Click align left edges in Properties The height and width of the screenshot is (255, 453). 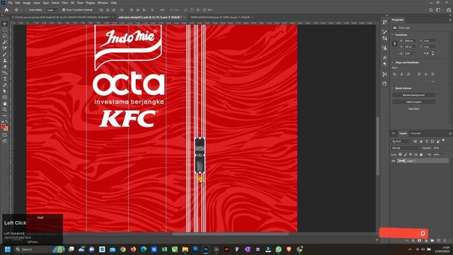point(395,74)
